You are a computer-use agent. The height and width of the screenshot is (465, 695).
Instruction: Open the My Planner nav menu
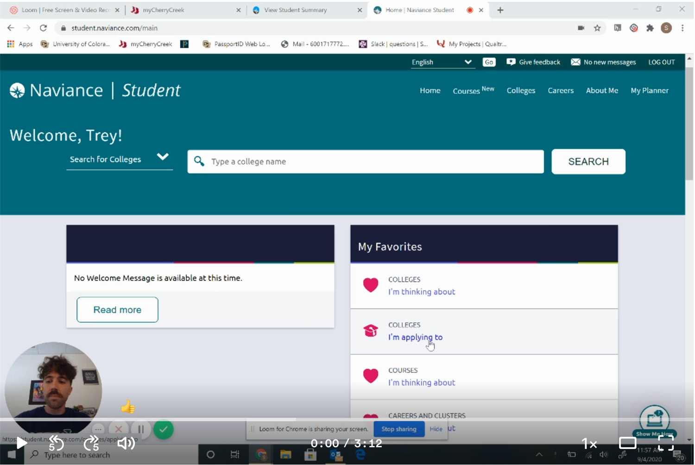coord(649,90)
